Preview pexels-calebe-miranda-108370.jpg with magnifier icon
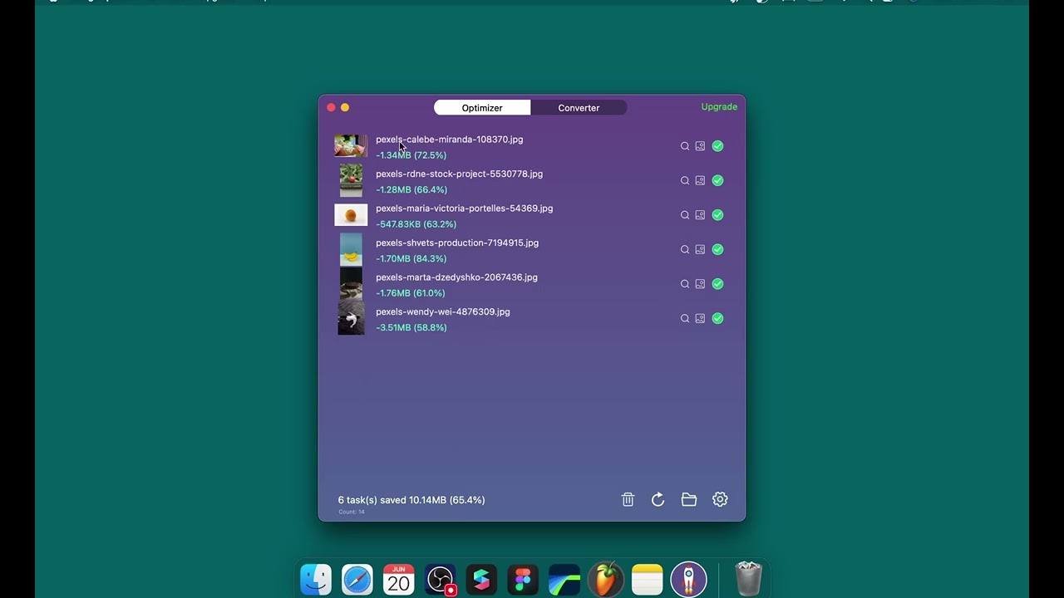 tap(685, 146)
